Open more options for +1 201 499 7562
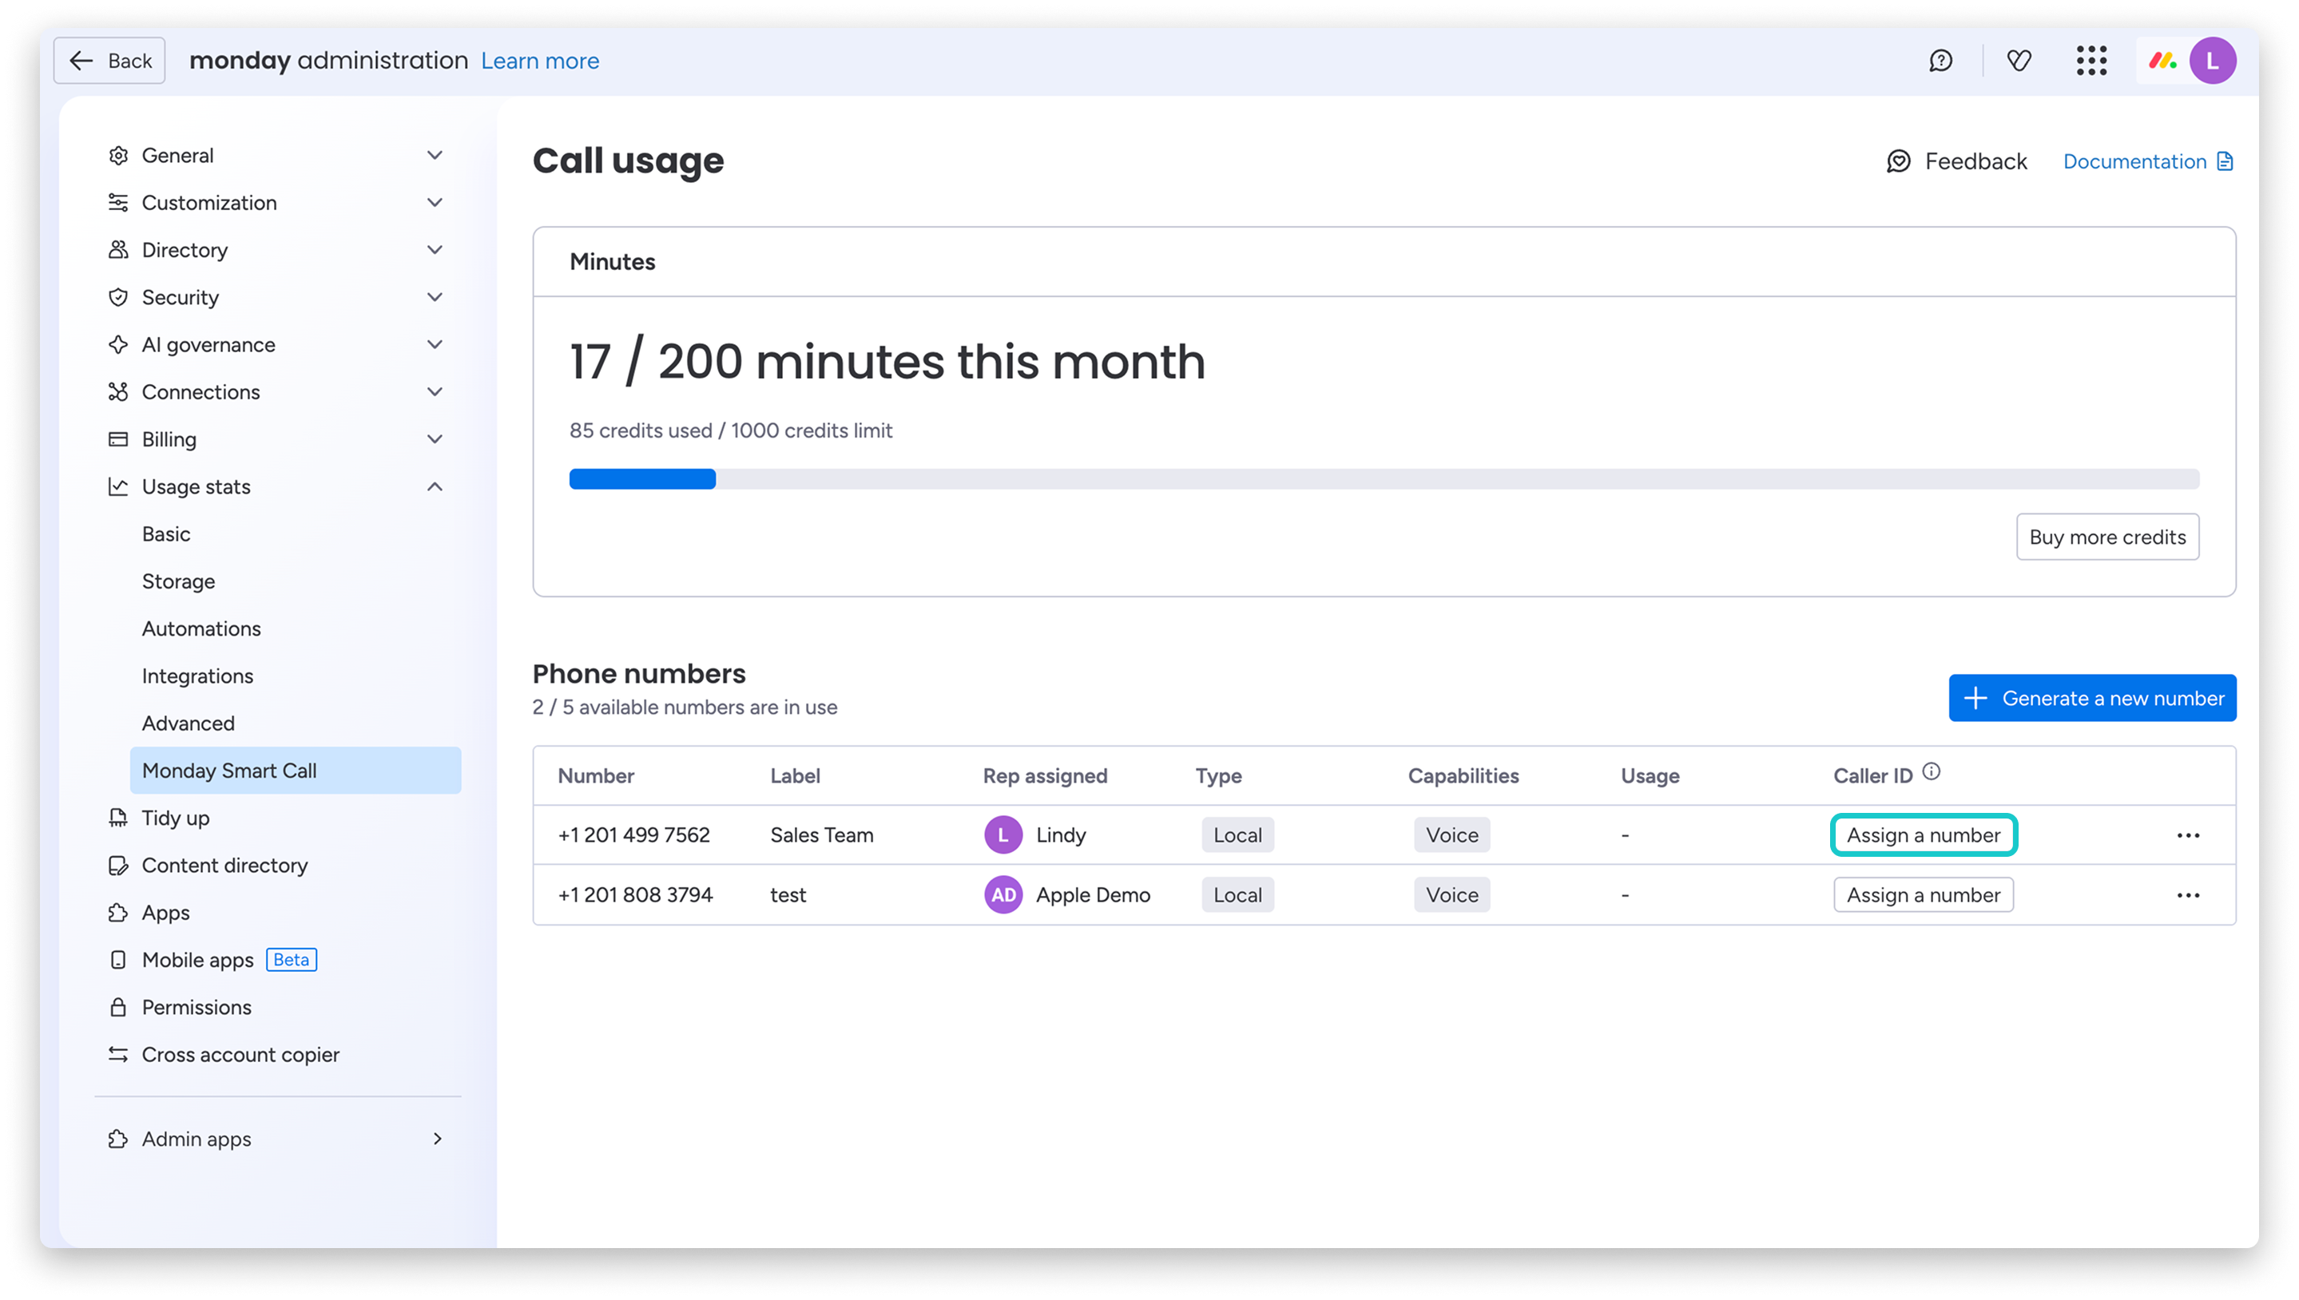This screenshot has height=1300, width=2299. tap(2187, 836)
